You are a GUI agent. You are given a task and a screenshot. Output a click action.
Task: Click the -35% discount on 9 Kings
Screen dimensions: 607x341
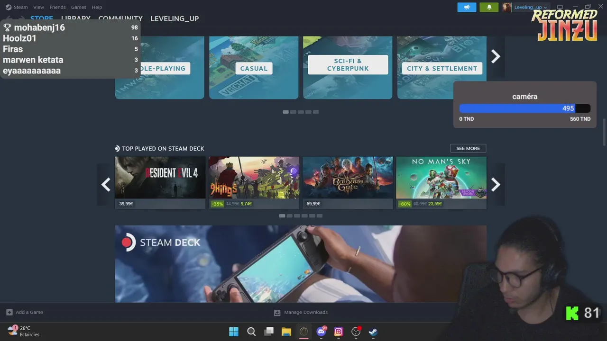point(217,204)
